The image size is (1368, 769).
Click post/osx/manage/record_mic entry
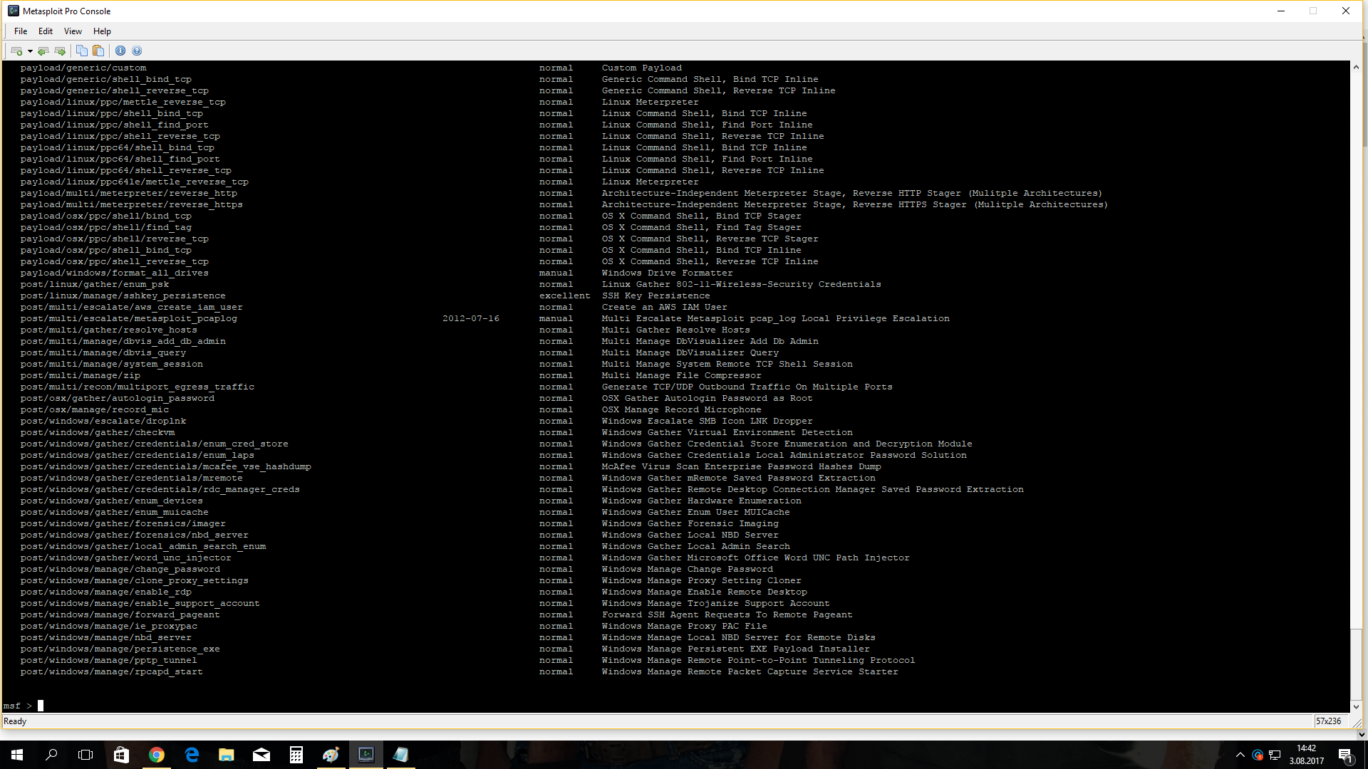(x=95, y=410)
